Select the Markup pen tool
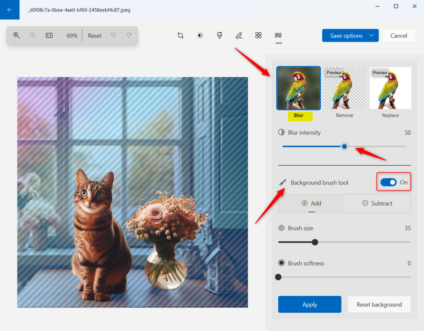424x331 pixels. pyautogui.click(x=239, y=36)
